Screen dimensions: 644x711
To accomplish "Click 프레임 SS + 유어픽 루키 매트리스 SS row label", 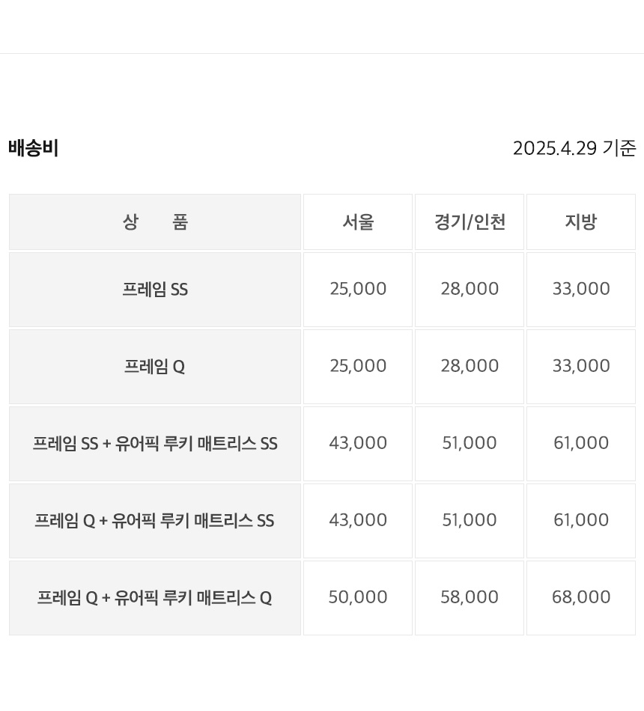I will click(155, 444).
